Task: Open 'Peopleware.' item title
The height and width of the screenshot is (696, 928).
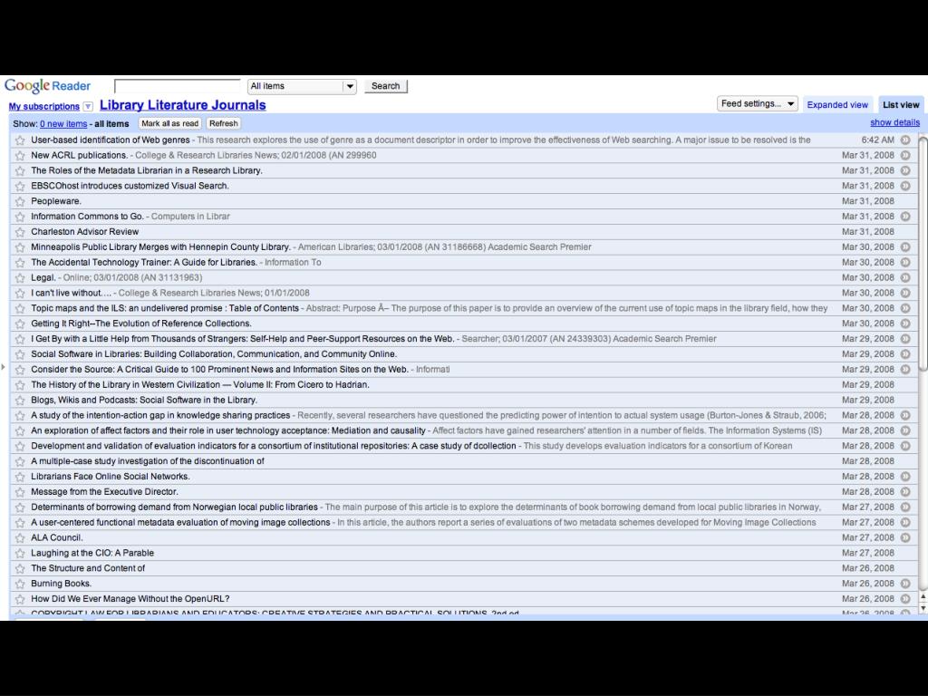Action: tap(56, 202)
